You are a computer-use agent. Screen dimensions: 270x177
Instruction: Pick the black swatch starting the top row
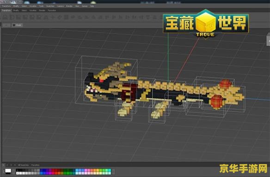point(18,170)
